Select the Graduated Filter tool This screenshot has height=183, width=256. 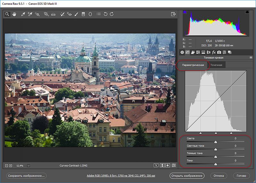[x=83, y=14]
